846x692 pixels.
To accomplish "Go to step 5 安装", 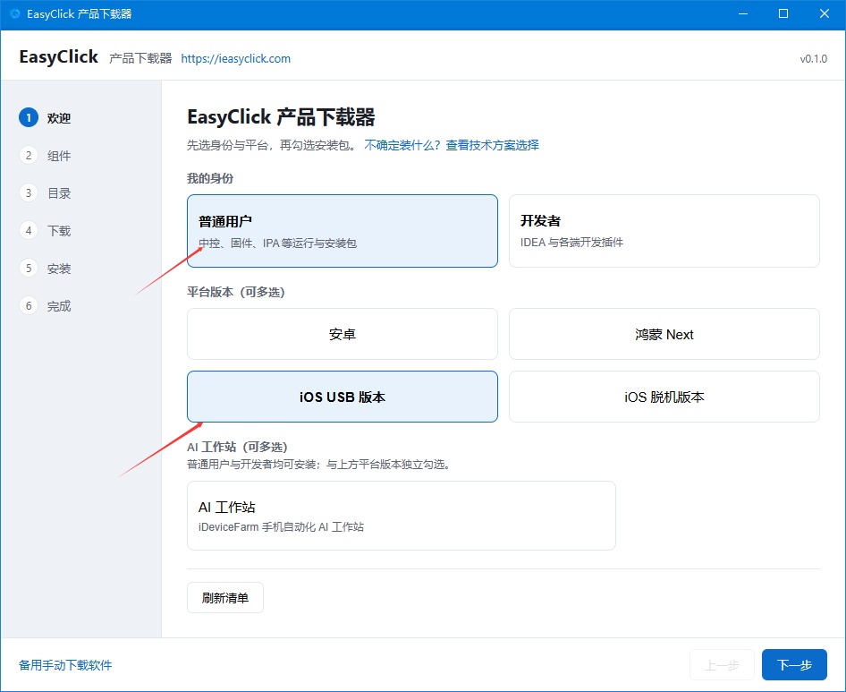I will pyautogui.click(x=46, y=269).
